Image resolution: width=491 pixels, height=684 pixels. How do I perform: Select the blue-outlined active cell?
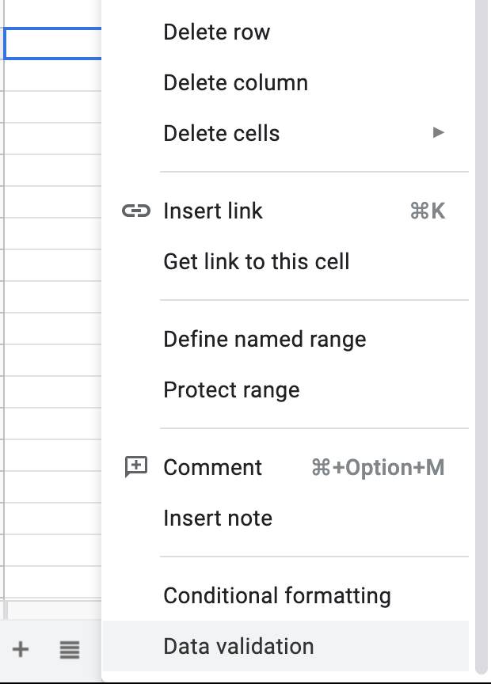[x=52, y=44]
